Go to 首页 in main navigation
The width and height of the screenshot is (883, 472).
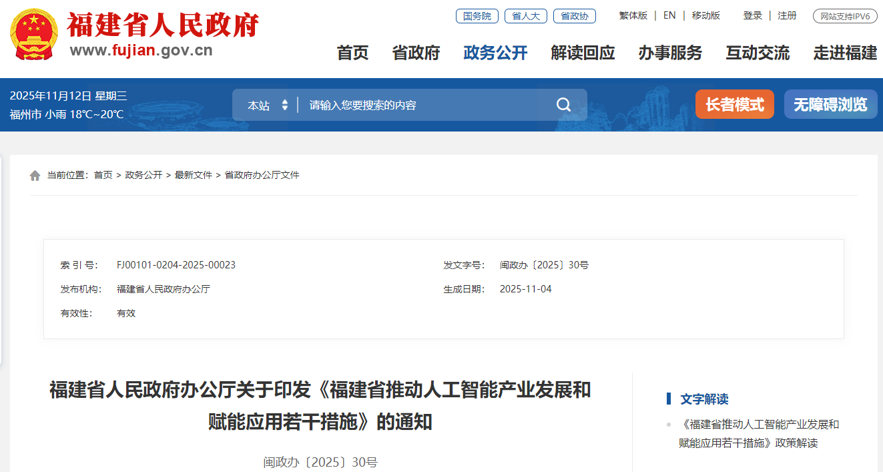coord(352,53)
